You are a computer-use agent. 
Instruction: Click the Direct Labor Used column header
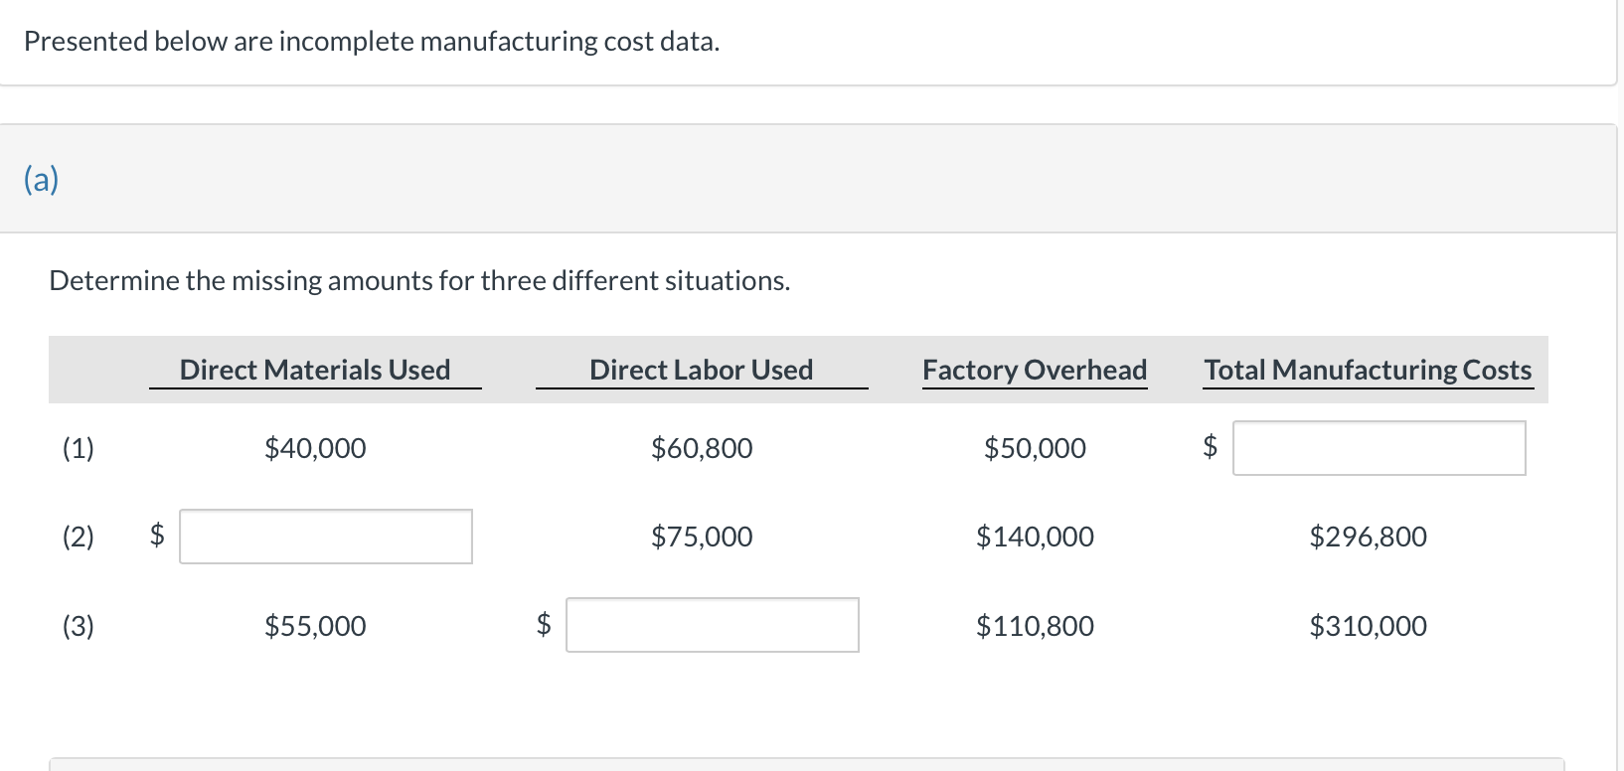(x=702, y=370)
